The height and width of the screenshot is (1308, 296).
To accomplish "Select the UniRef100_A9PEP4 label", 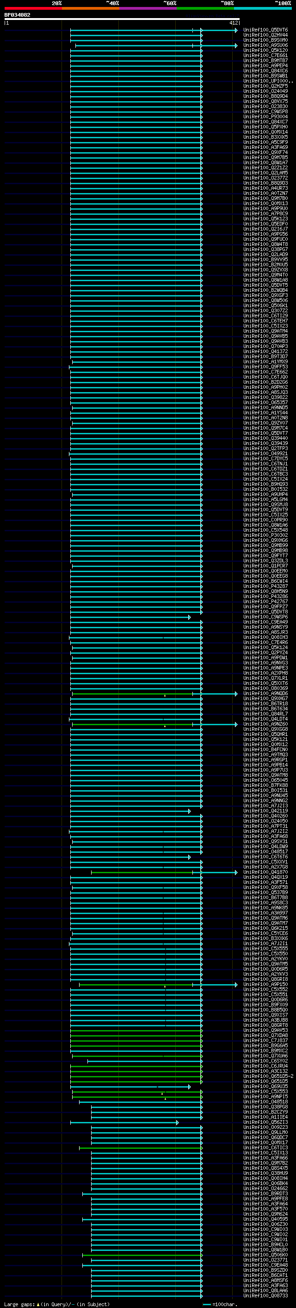I will point(265,65).
